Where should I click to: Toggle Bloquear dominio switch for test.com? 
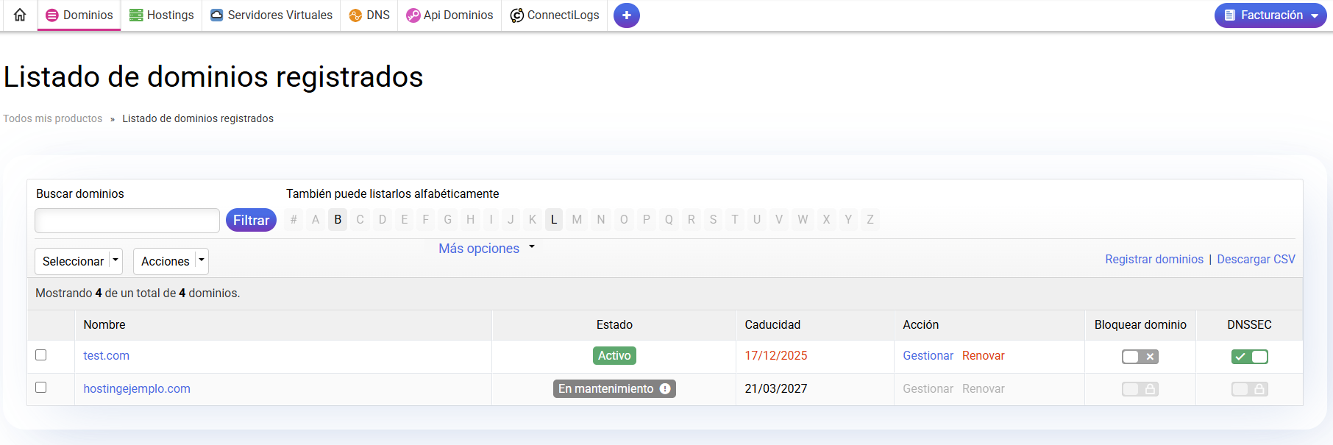coord(1140,357)
